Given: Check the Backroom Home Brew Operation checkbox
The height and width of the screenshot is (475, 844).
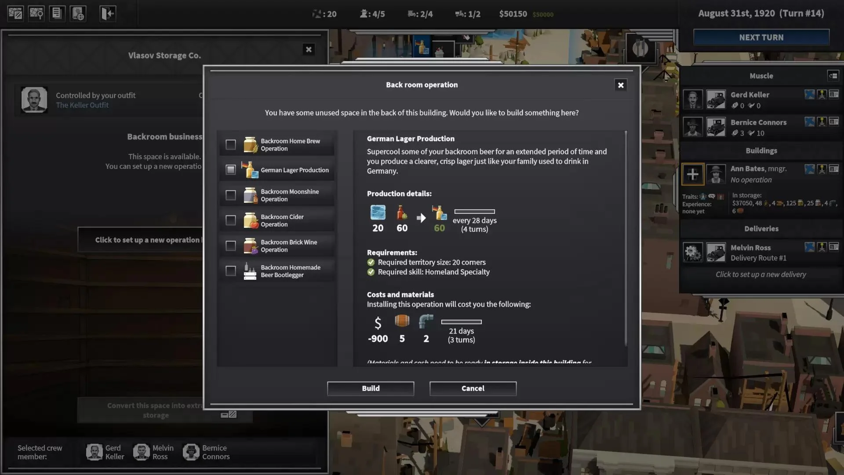Looking at the screenshot, I should pos(230,145).
